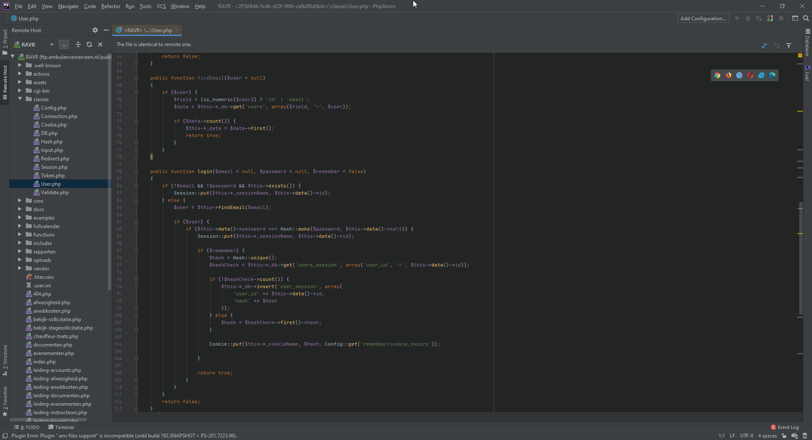Open file in Chrome browser icon
Screen dimensions: 812x440
(x=717, y=75)
